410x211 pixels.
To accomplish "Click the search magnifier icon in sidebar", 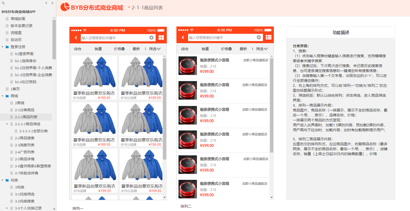I will [x=3, y=3].
